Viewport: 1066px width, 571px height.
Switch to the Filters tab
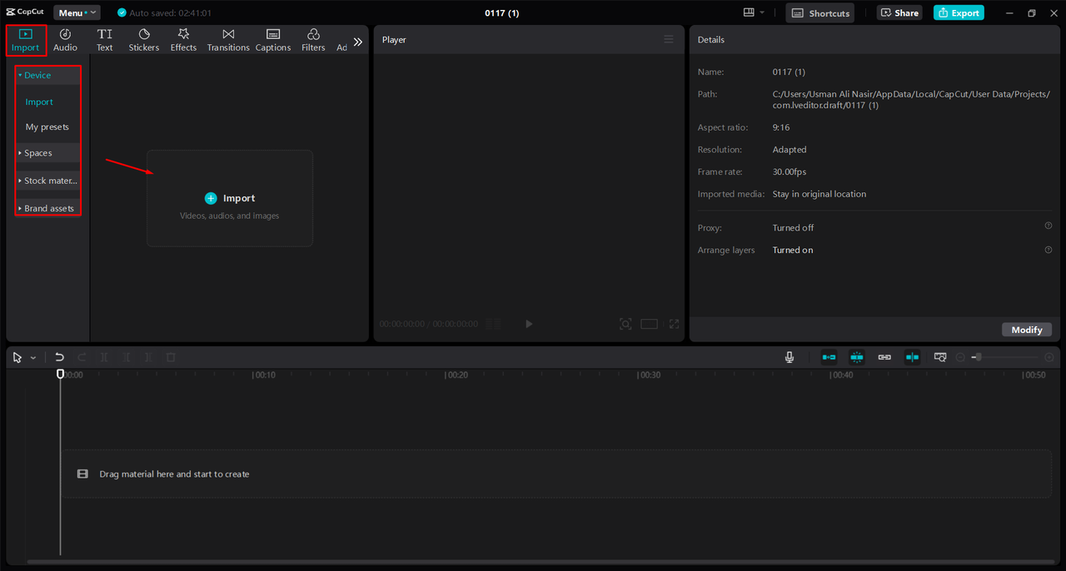313,40
